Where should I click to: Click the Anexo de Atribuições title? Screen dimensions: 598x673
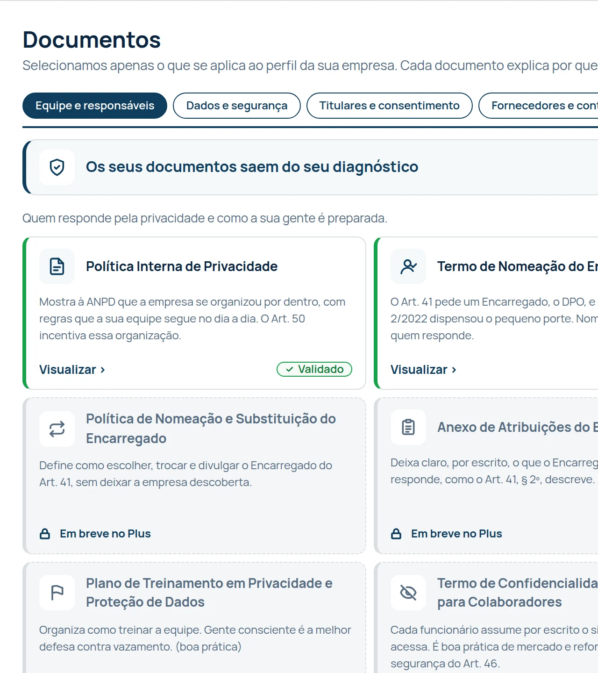pyautogui.click(x=518, y=427)
